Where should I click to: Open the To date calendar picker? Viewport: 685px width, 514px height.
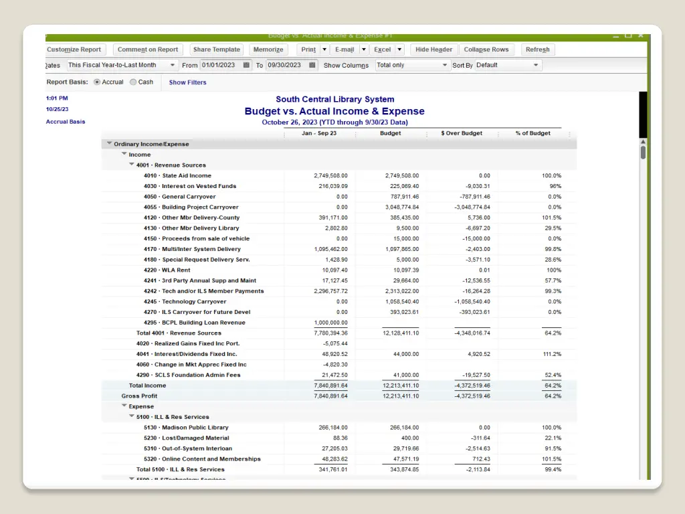pos(312,65)
